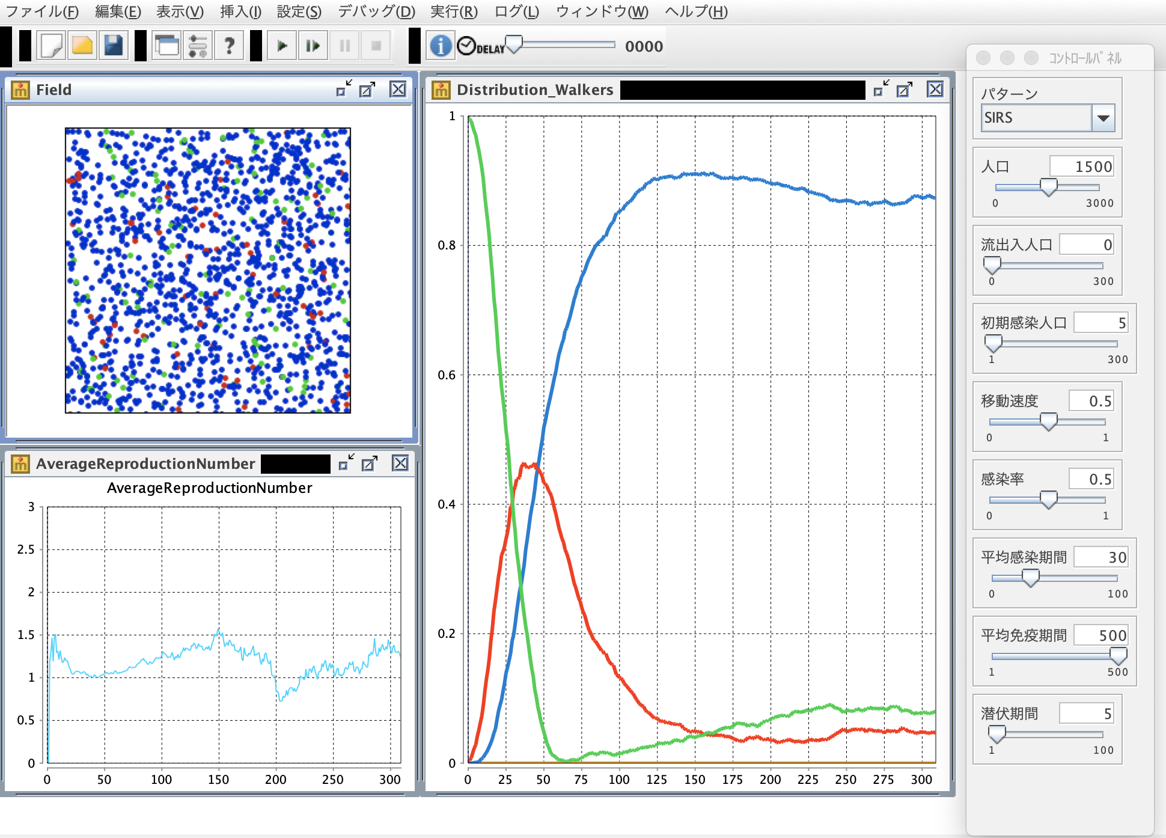The width and height of the screenshot is (1166, 838).
Task: Open the 実行(R) menu
Action: pos(454,11)
